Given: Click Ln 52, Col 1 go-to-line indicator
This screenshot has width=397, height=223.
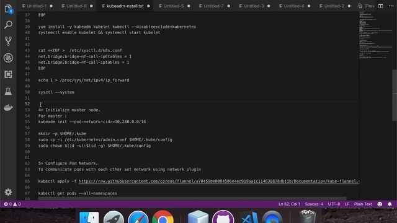Looking at the screenshot, I should 289,204.
